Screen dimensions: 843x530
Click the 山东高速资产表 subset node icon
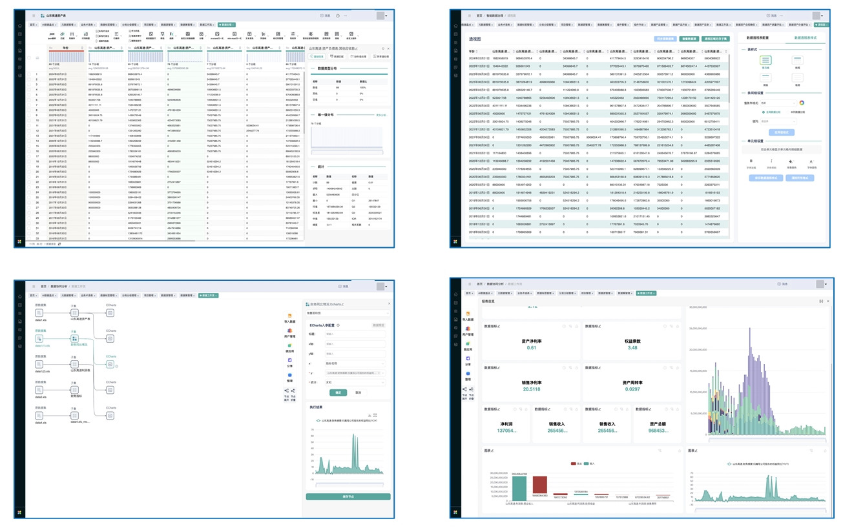click(75, 313)
